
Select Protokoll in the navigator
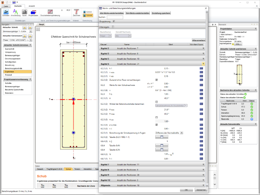[x=8, y=75]
